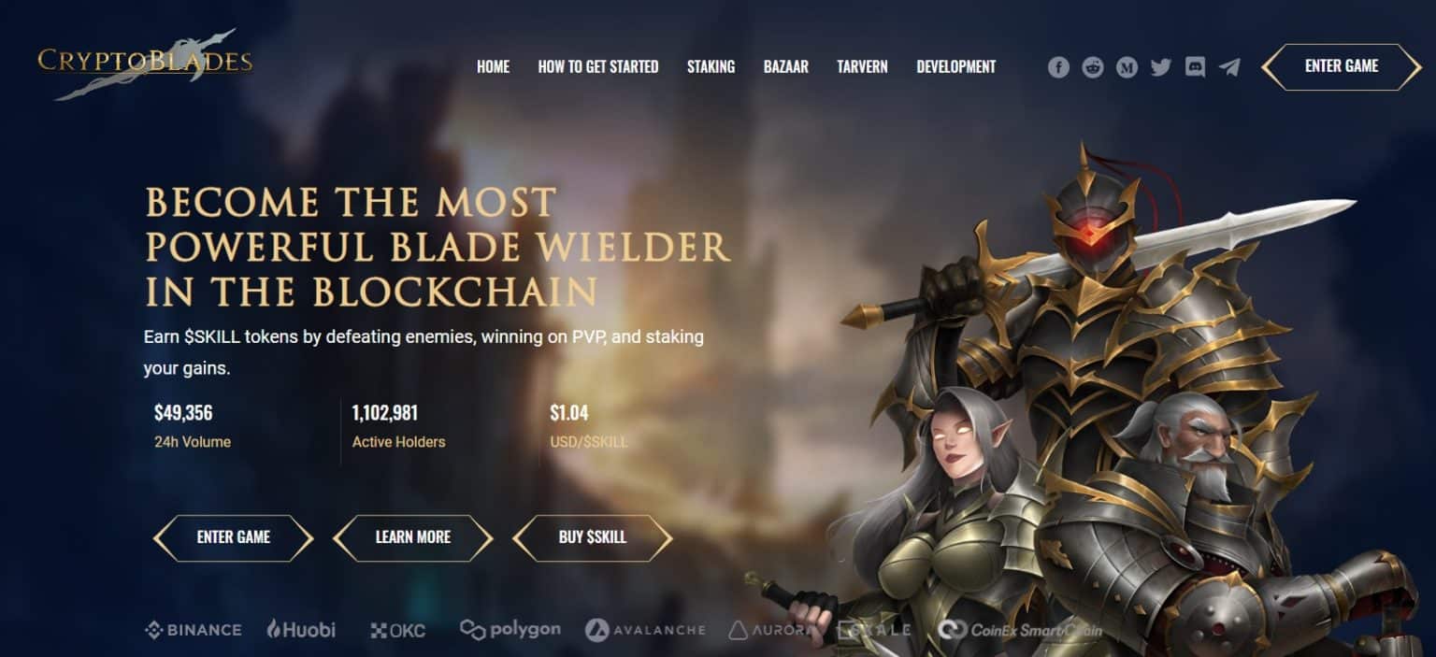
Task: Go to the Home menu item
Action: (x=493, y=67)
